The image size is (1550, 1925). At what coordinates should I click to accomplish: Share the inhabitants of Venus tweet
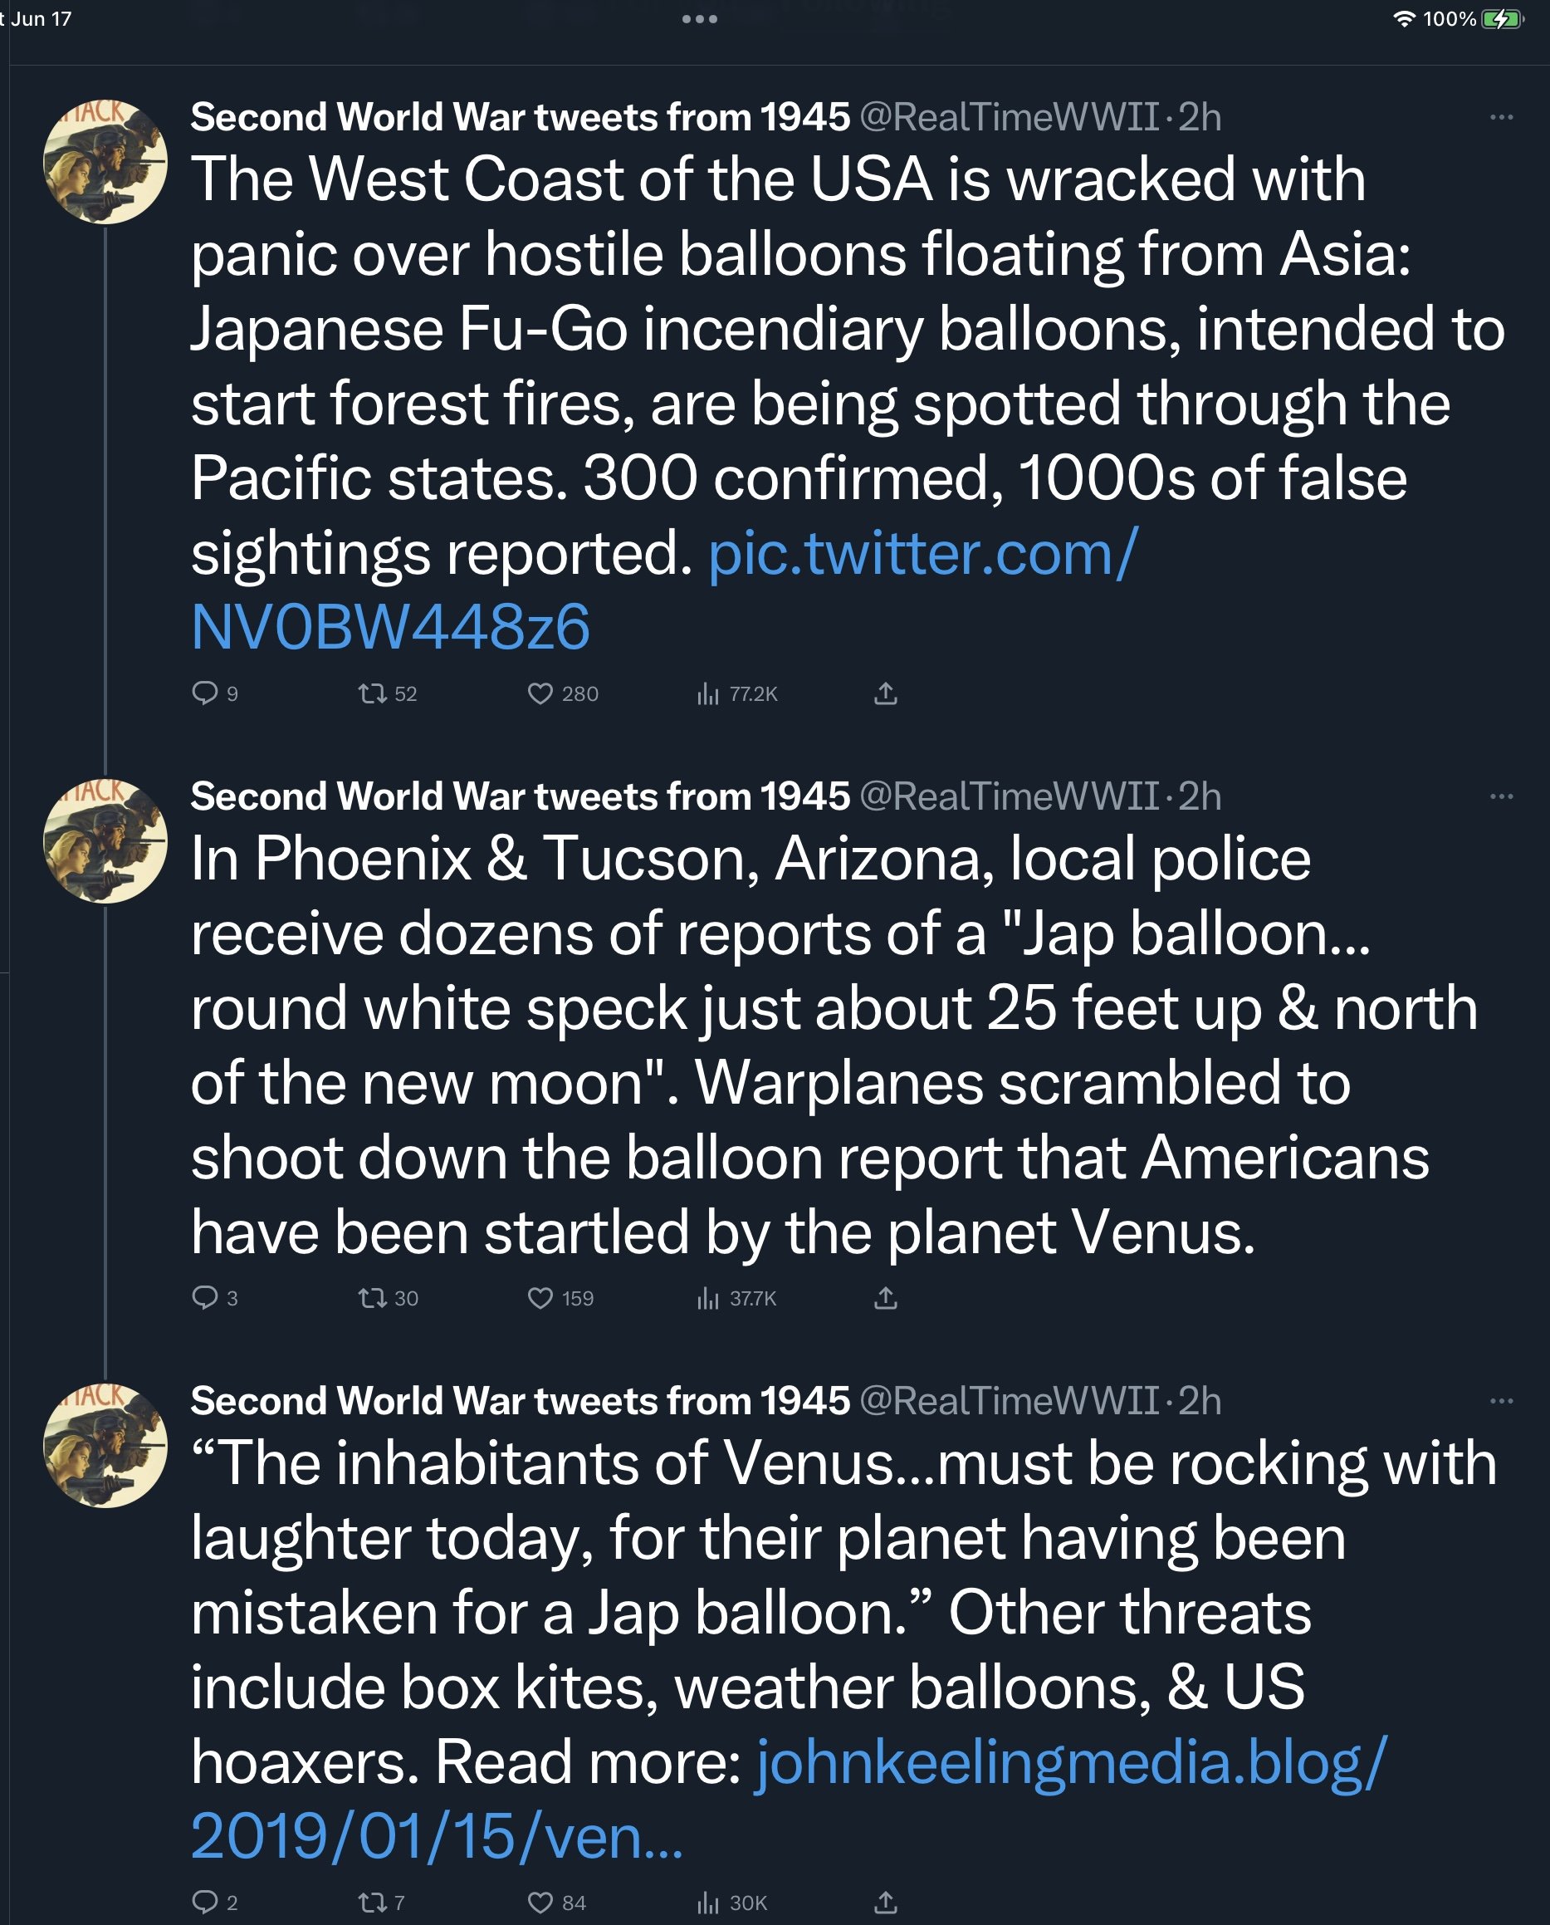tap(885, 1902)
